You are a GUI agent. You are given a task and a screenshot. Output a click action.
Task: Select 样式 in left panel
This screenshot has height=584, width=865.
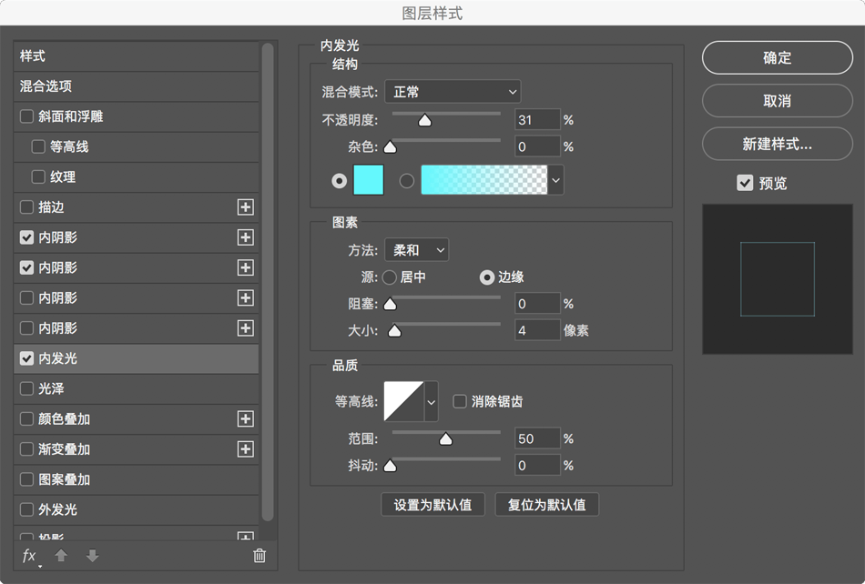point(136,56)
